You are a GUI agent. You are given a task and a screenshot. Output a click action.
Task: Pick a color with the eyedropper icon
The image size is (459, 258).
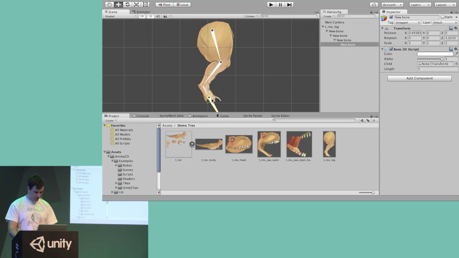[456, 54]
